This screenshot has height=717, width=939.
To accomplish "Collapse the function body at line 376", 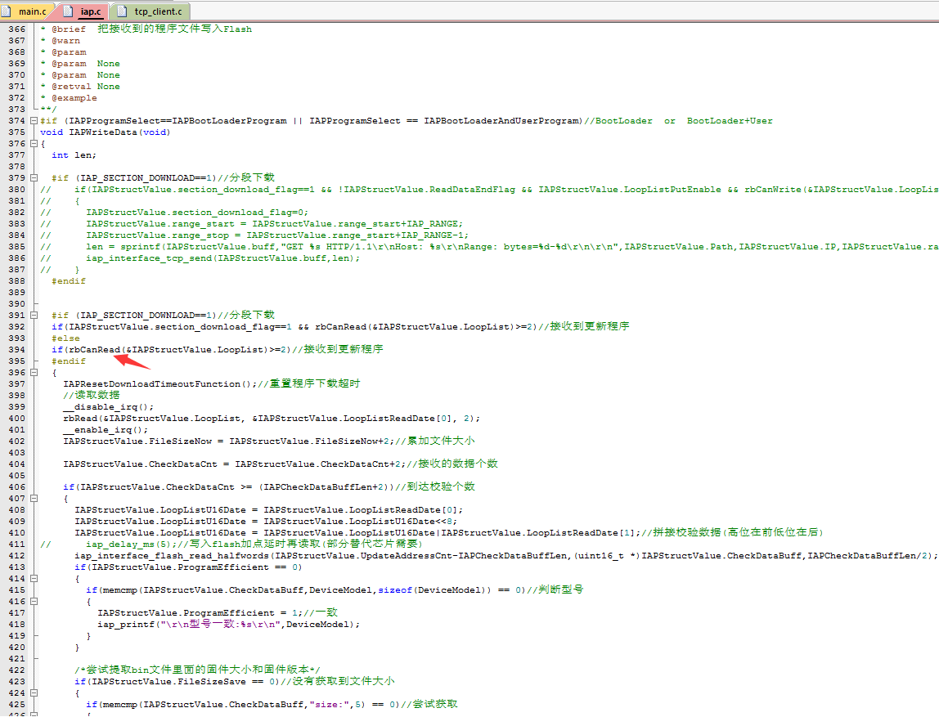I will [x=34, y=144].
